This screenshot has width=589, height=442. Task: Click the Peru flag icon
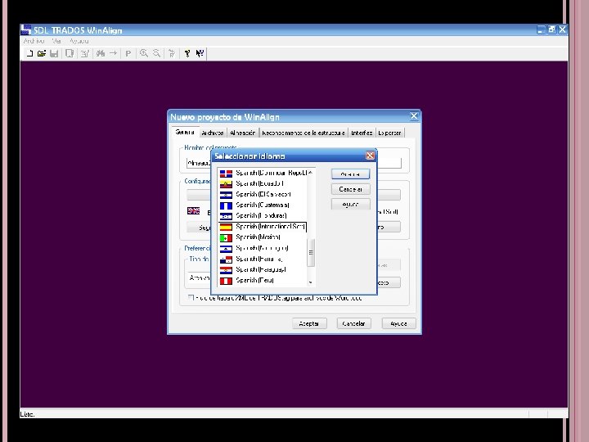[x=226, y=281]
